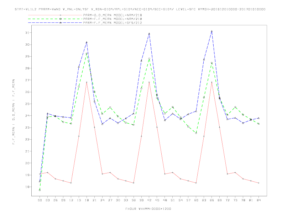The height and width of the screenshot is (218, 282).
Task: Click x-axis forecast hour label 09
Action: coord(63,200)
